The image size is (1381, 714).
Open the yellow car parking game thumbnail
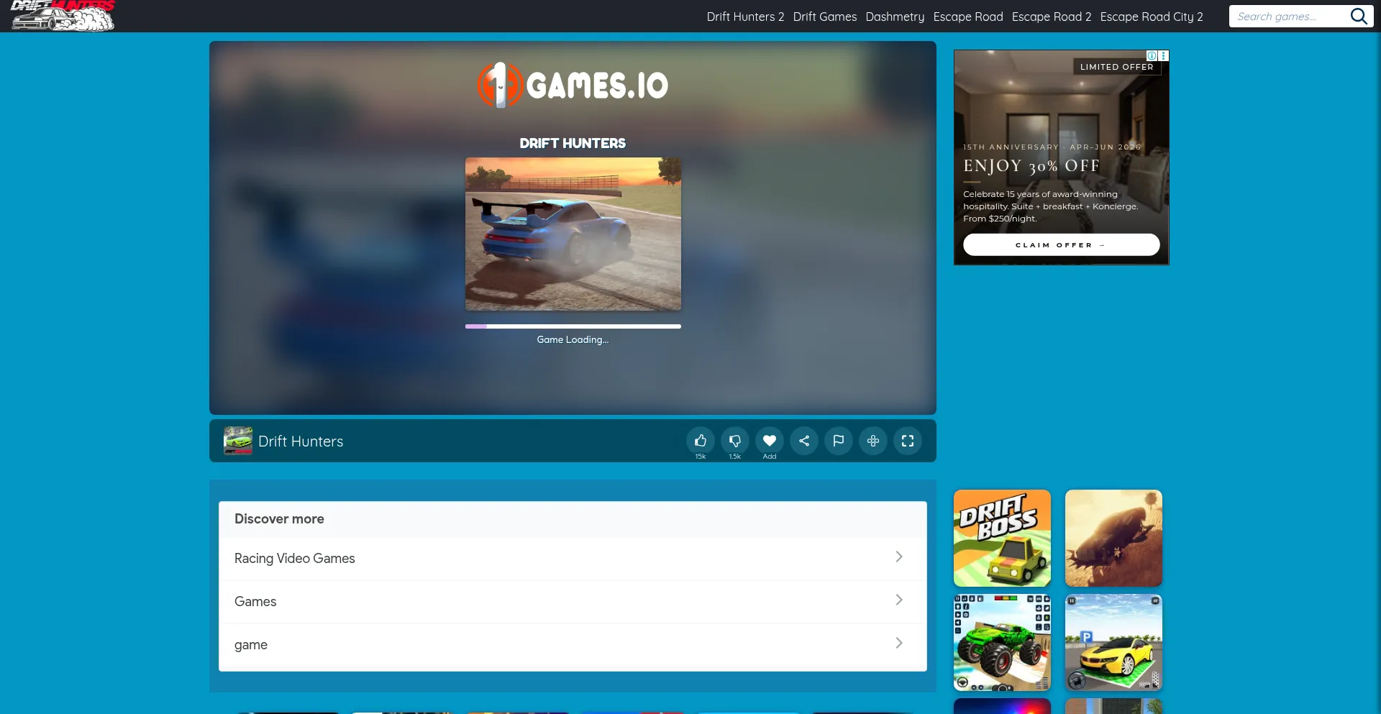(x=1113, y=643)
